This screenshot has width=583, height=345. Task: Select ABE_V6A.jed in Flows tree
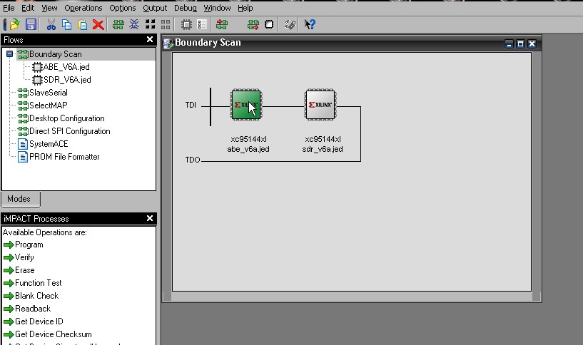(x=66, y=67)
